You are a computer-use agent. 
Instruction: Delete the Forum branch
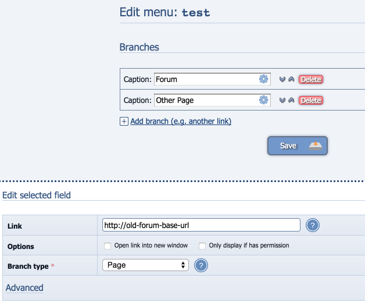click(x=311, y=79)
